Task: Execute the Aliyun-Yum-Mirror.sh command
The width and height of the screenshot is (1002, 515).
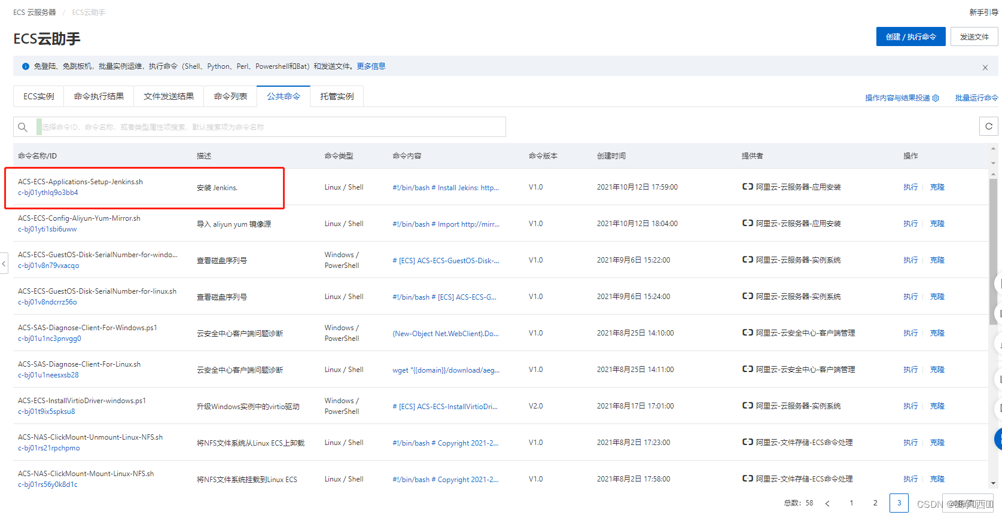Action: (910, 224)
